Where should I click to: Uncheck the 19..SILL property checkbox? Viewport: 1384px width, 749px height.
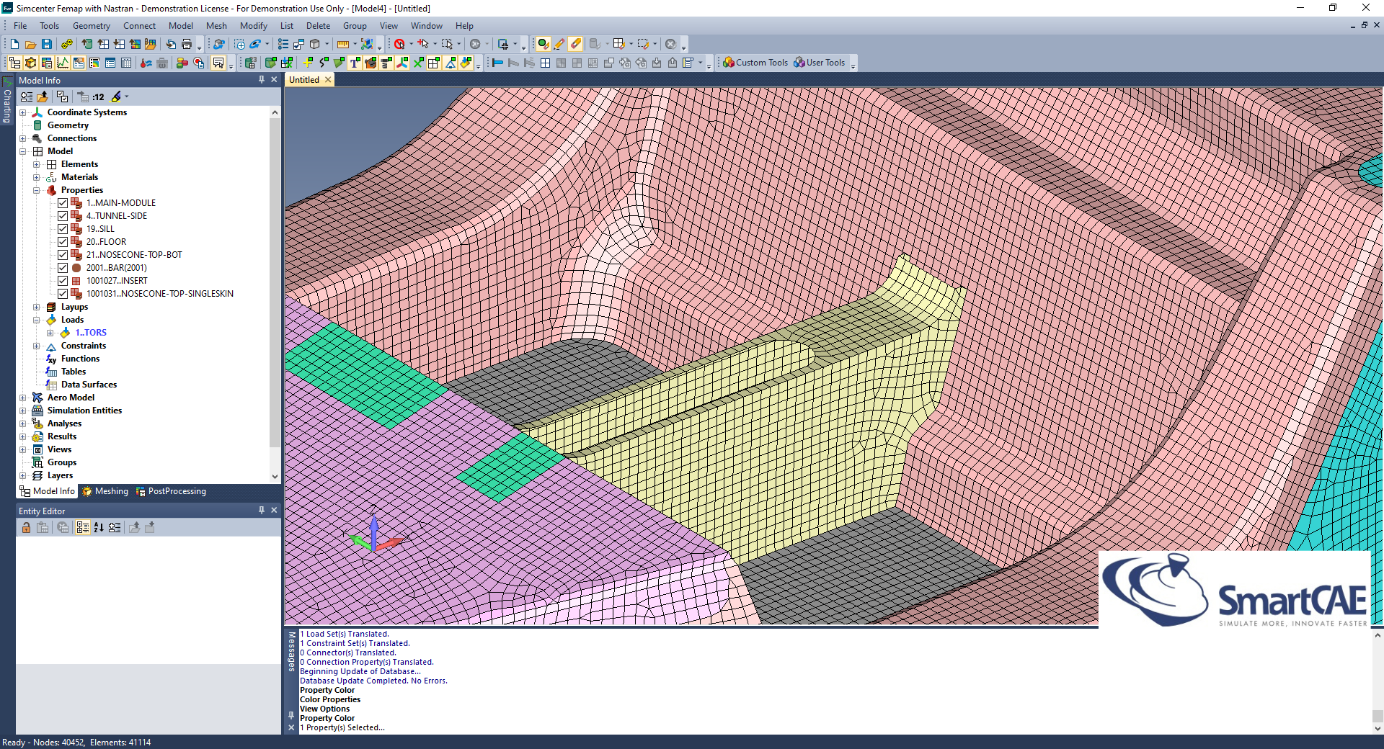[63, 229]
